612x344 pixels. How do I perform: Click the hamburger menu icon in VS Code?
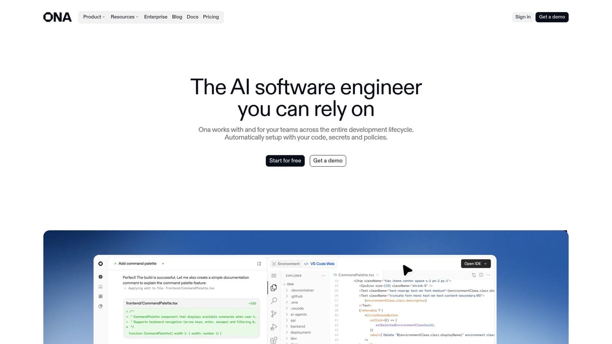[x=274, y=275]
